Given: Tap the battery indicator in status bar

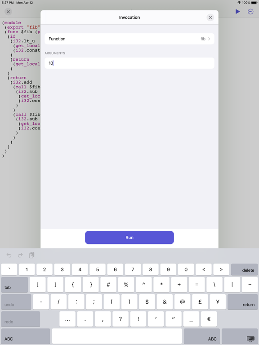Looking at the screenshot, I should (254, 3).
